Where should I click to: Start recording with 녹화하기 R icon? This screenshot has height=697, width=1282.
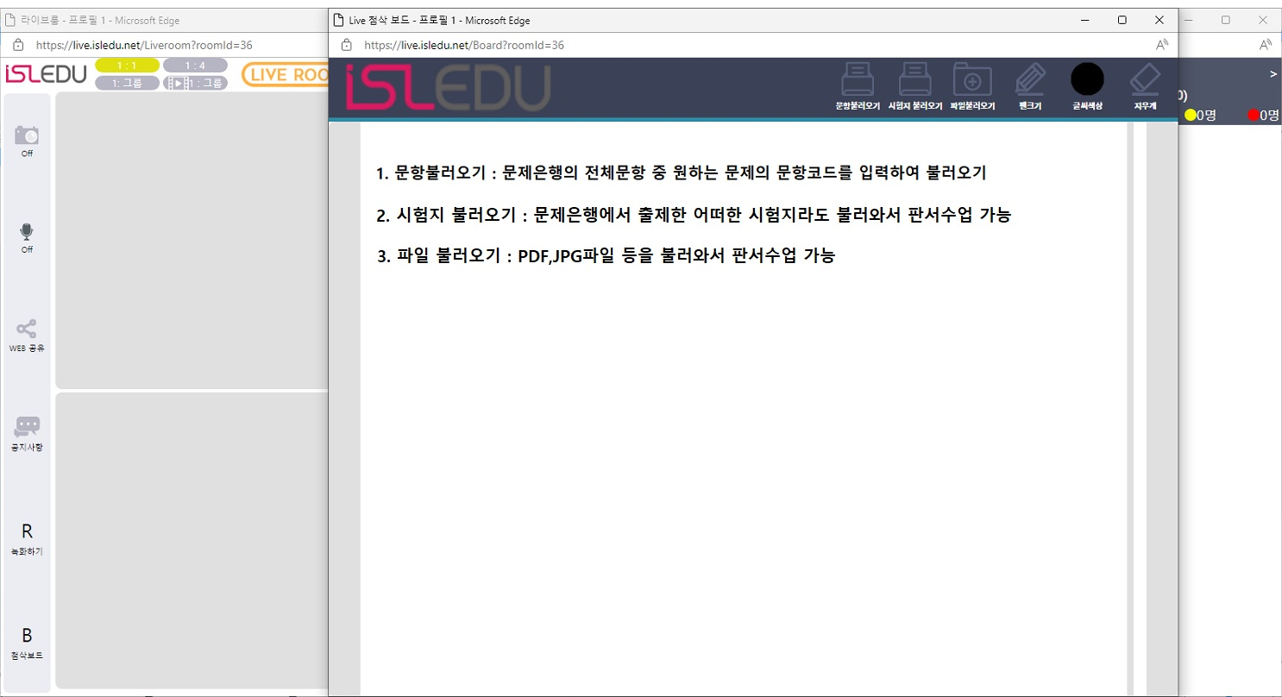tap(27, 531)
